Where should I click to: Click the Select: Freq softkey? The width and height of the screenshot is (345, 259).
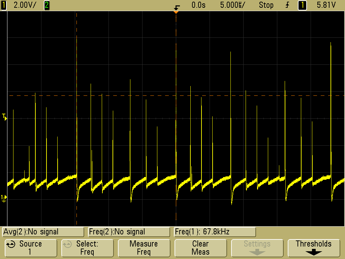(87, 248)
